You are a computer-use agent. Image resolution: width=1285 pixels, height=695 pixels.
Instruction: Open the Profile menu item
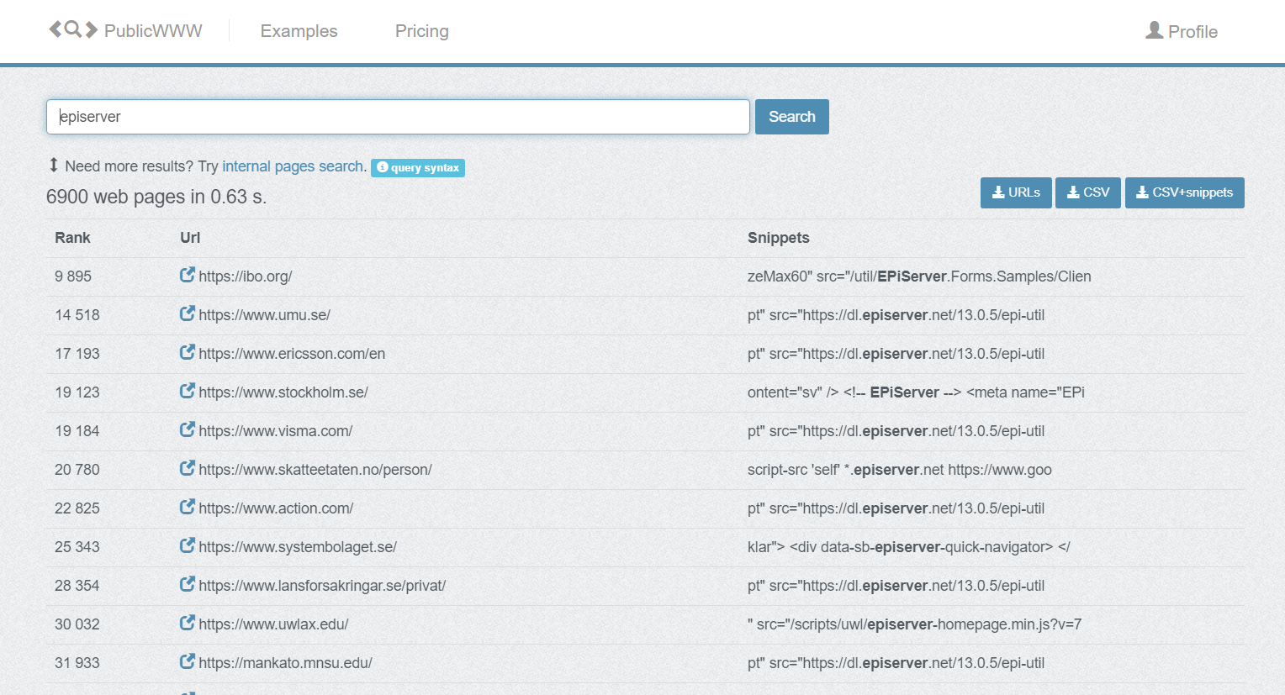[x=1182, y=31]
